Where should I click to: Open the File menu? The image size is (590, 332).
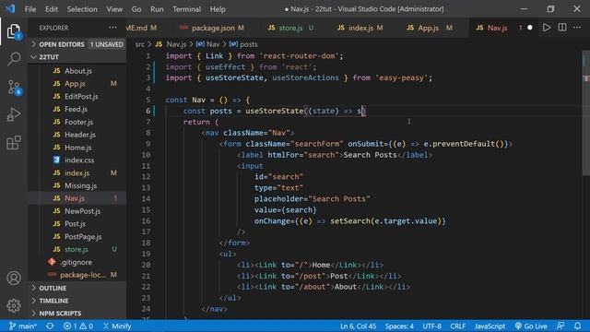pyautogui.click(x=30, y=9)
